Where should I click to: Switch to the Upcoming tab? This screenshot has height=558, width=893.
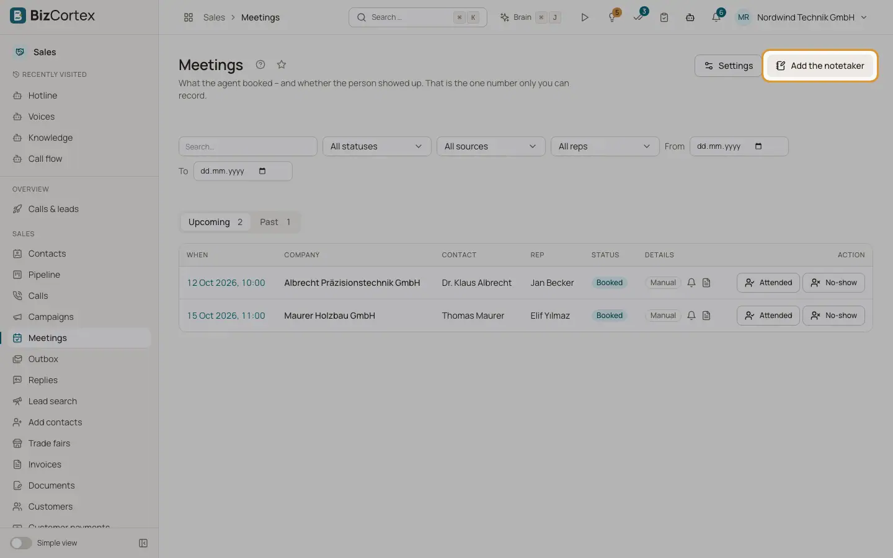[x=215, y=222]
